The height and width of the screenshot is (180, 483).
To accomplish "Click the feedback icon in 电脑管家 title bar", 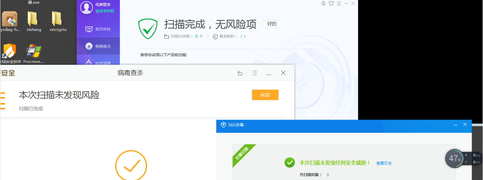I will tap(323, 3).
